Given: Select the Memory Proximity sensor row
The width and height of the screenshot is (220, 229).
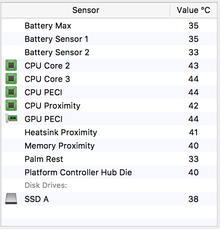Looking at the screenshot, I should tap(109, 146).
